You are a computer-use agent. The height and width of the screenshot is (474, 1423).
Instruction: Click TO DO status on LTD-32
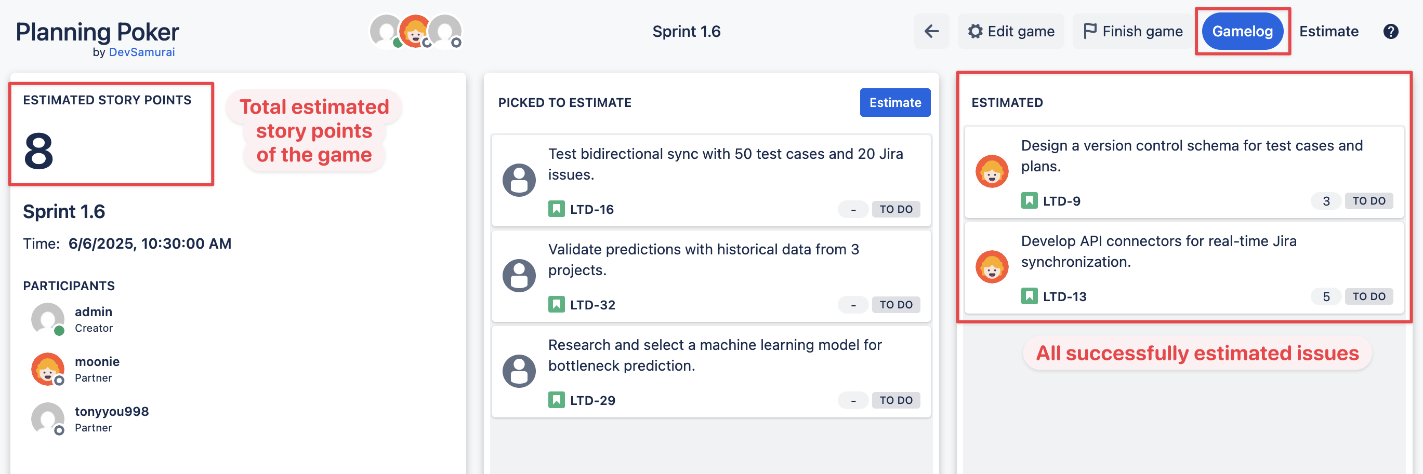[x=895, y=305]
